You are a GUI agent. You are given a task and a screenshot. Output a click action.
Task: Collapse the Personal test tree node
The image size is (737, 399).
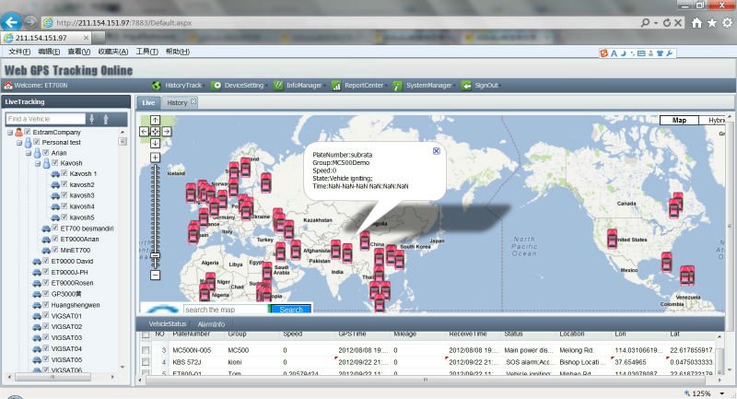pos(19,143)
